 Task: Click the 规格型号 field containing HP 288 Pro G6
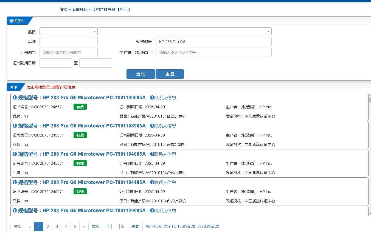coord(213,42)
